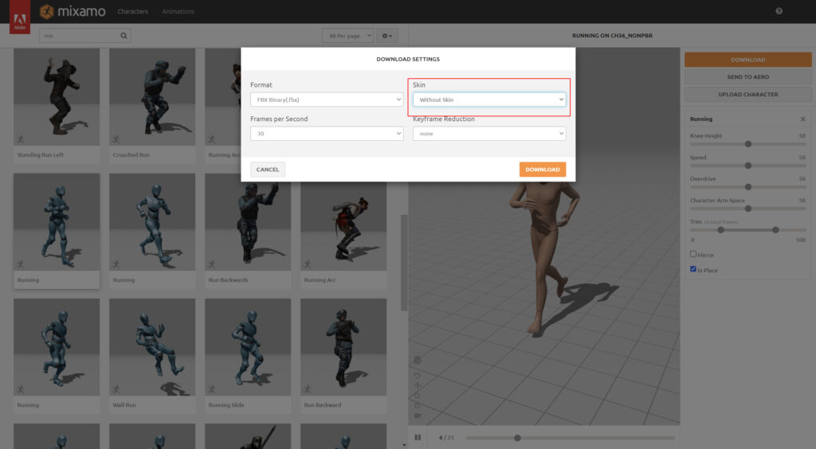This screenshot has width=816, height=449.
Task: Click the camera icon in viewer toolbar
Action: click(x=418, y=416)
